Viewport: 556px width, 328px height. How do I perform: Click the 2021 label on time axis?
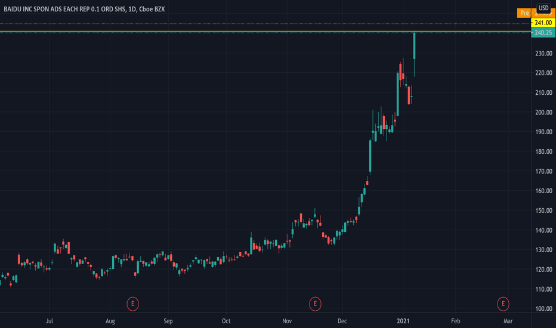403,321
